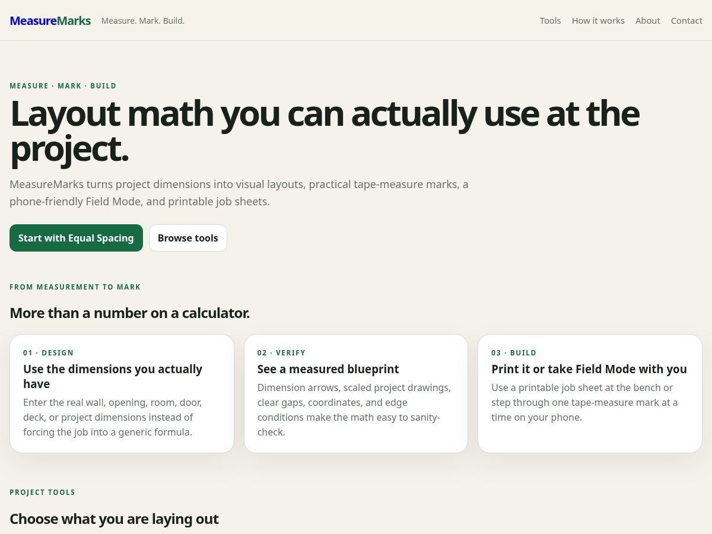The image size is (712, 534).
Task: Open the About nav link
Action: [647, 21]
